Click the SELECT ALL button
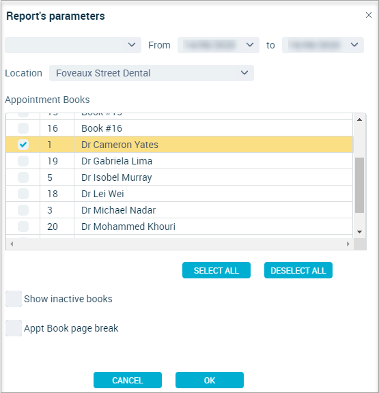Image resolution: width=379 pixels, height=393 pixels. click(x=216, y=270)
